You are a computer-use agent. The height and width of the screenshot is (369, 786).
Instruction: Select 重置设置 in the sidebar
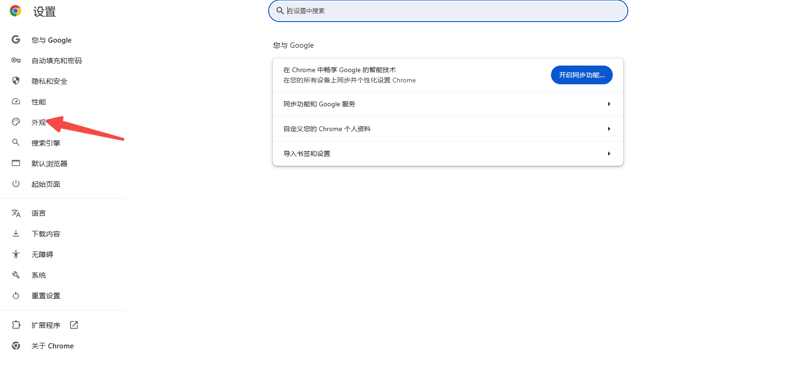46,295
